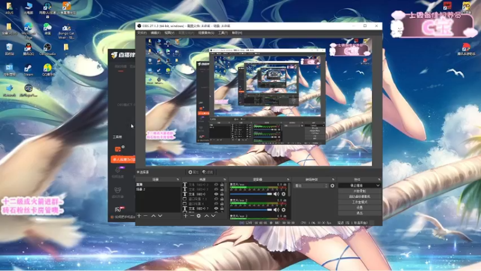Open the 文件(F) menu in OBS
Viewport: 481px width, 271px height.
[x=142, y=33]
